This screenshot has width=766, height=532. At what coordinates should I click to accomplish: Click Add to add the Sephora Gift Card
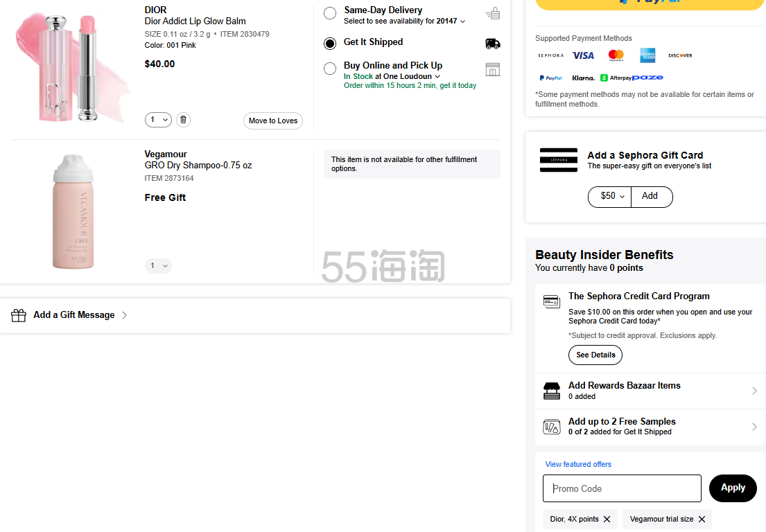(x=652, y=196)
